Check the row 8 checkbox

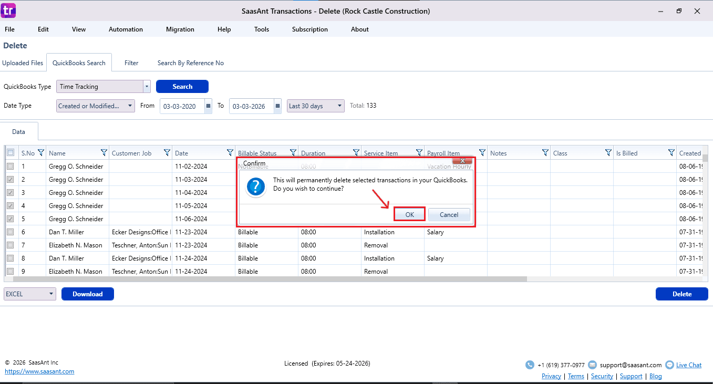point(11,258)
